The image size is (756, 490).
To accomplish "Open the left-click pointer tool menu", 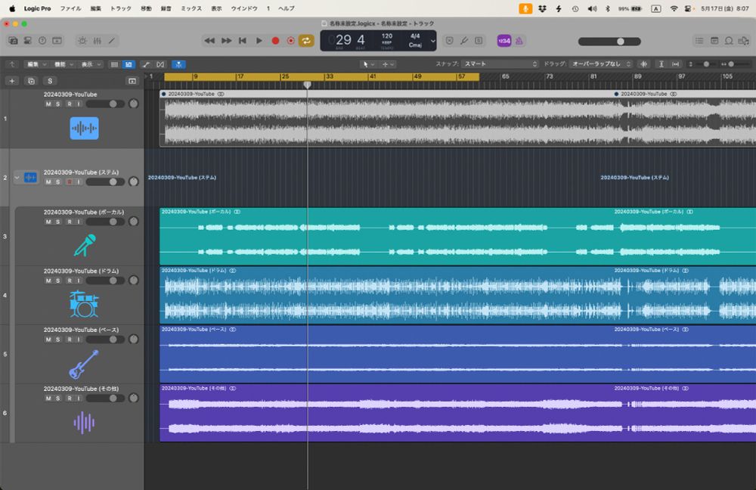I will [368, 64].
